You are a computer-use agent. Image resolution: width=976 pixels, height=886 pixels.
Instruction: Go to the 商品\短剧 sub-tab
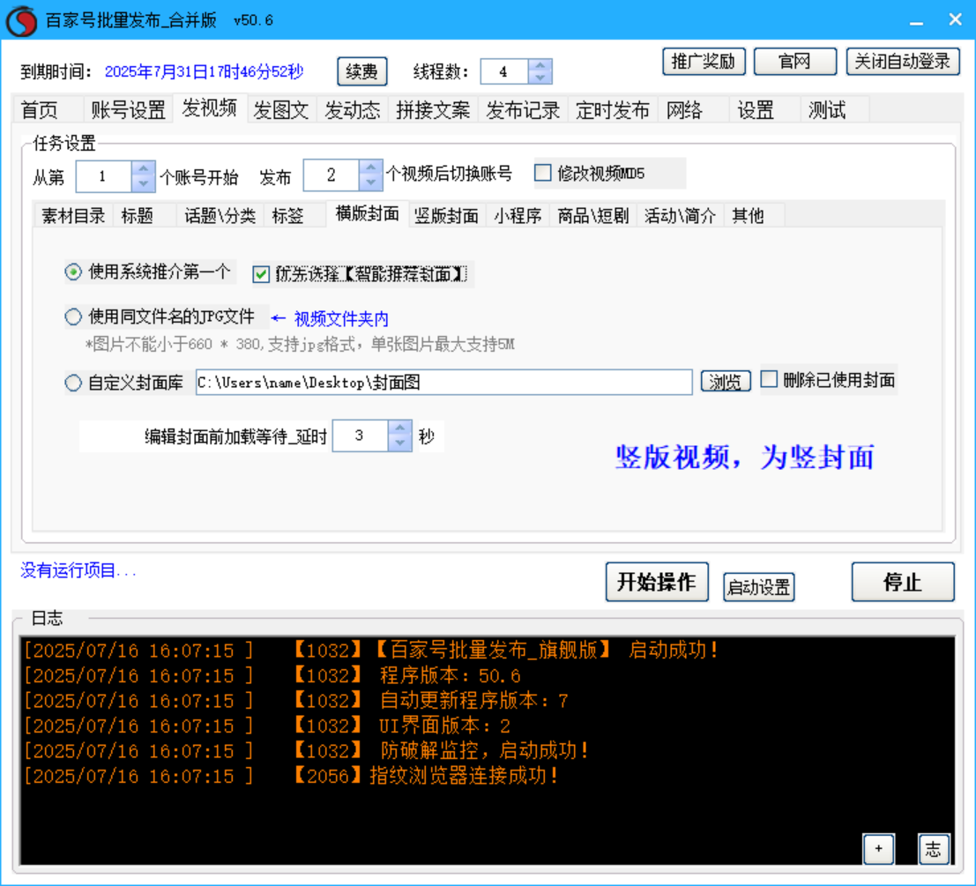point(593,216)
